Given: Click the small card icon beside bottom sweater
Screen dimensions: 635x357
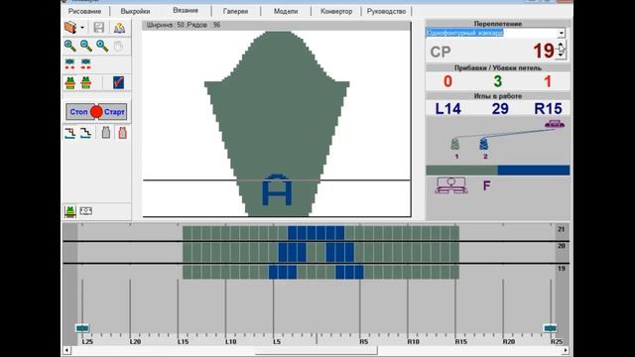Looking at the screenshot, I should pos(86,211).
